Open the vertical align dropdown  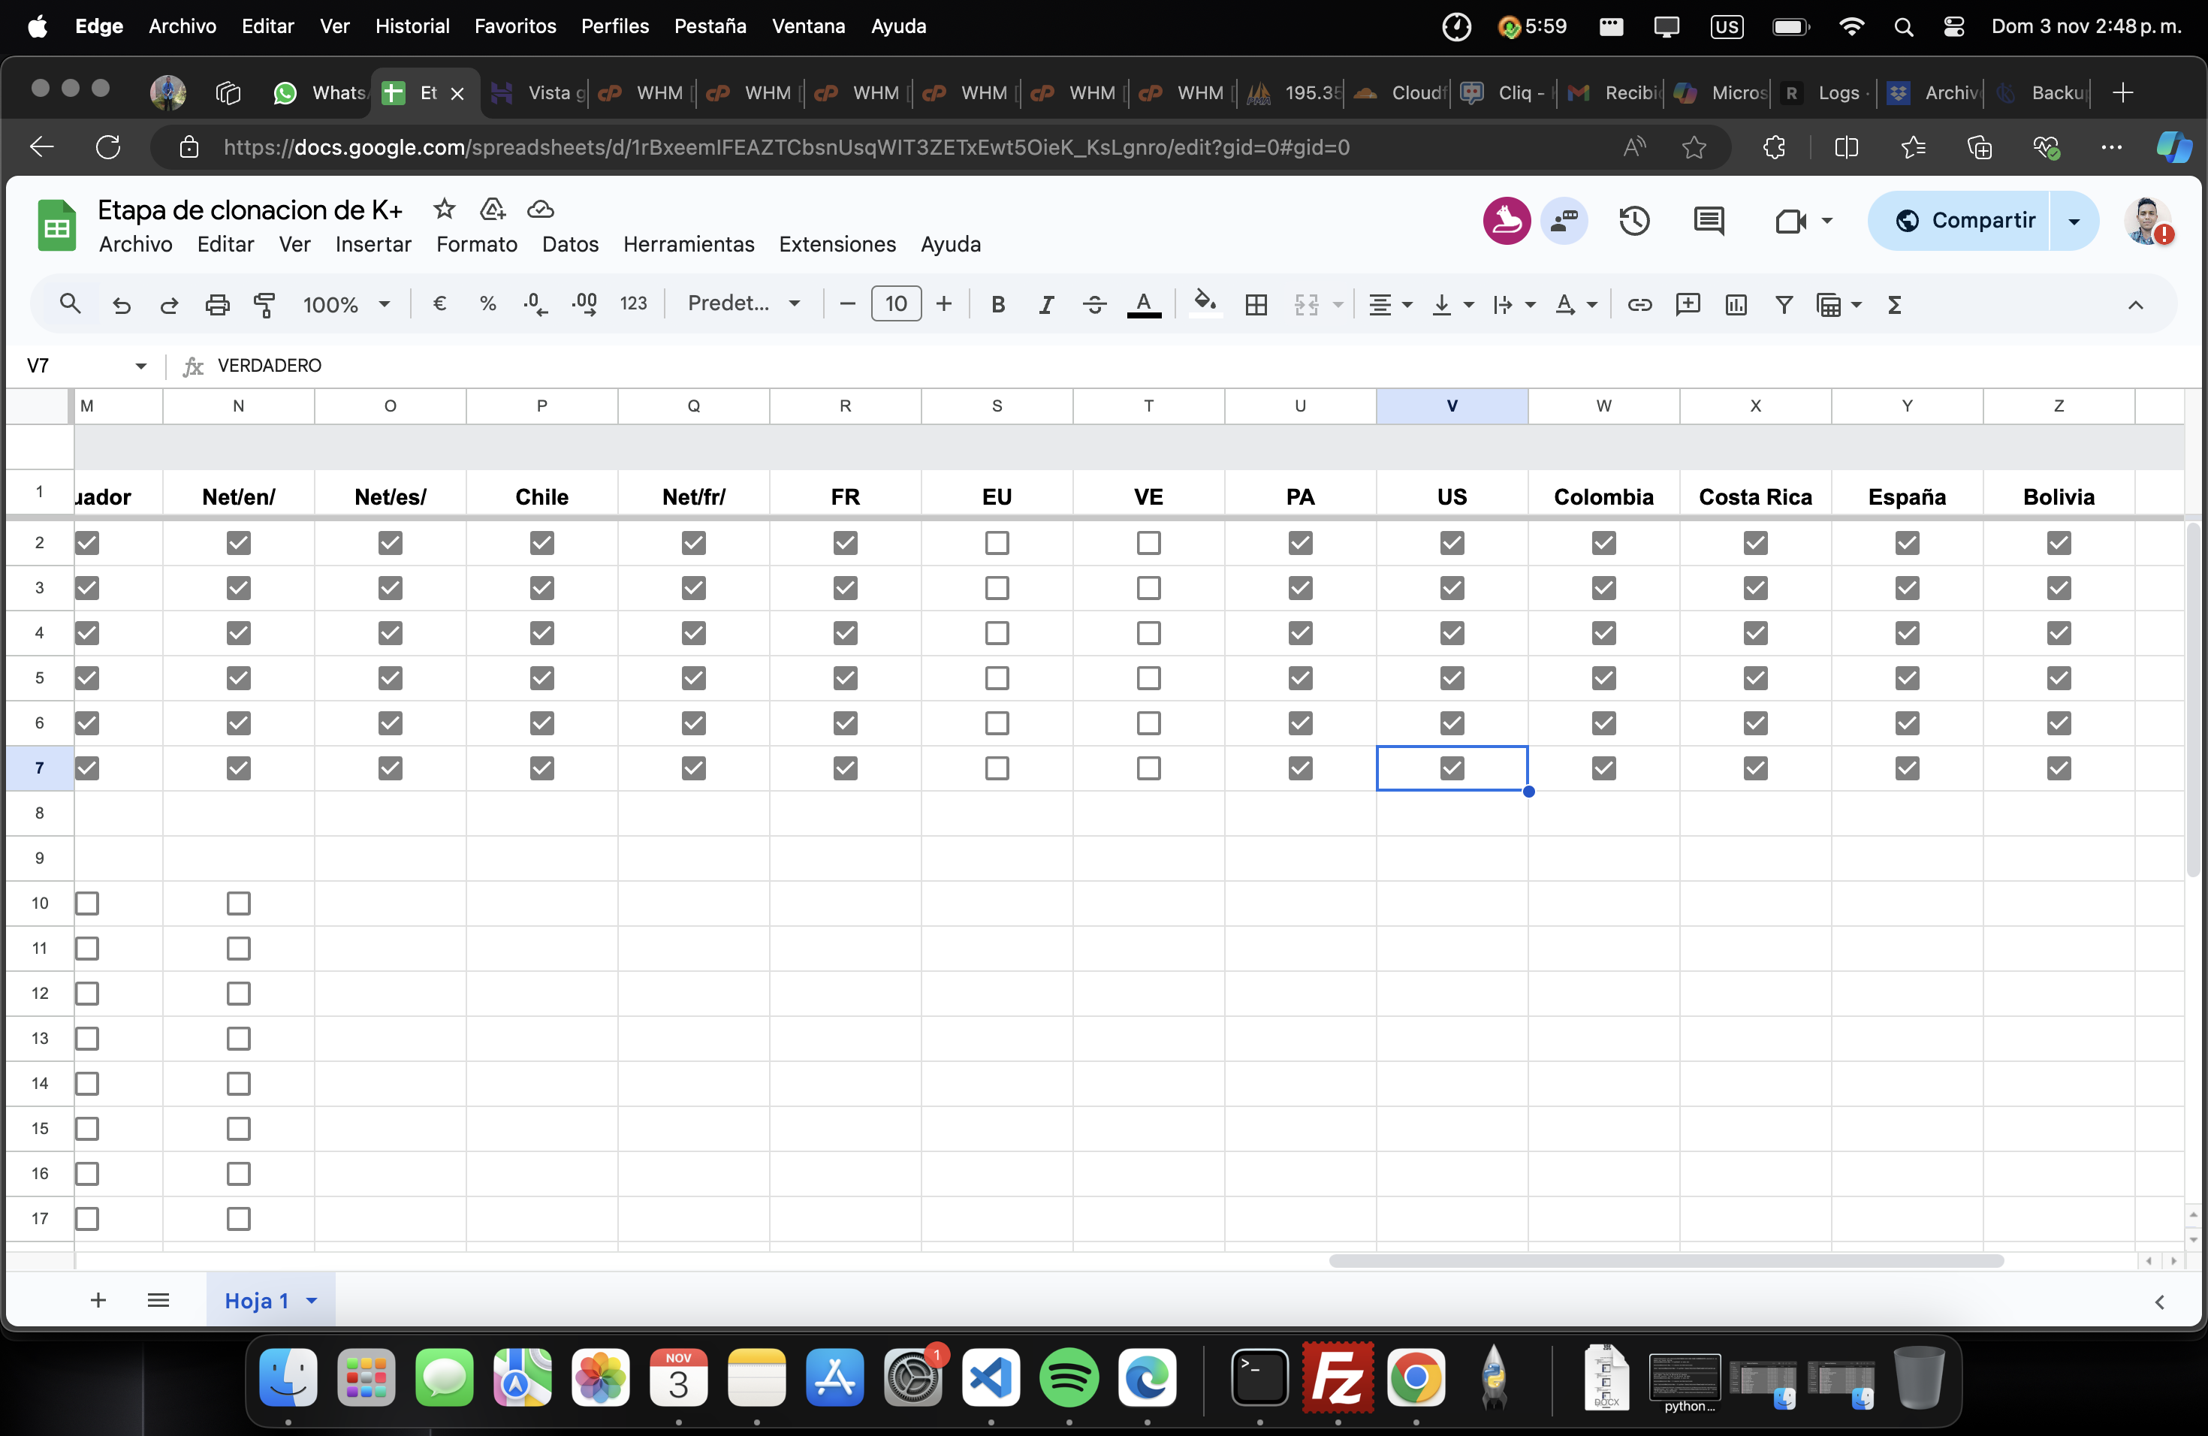pyautogui.click(x=1452, y=304)
